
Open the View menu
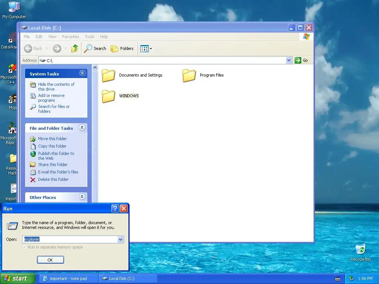(x=52, y=37)
